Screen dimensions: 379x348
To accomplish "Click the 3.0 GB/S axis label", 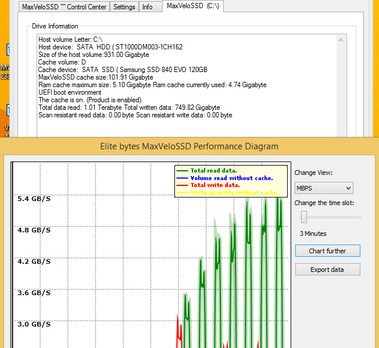I will coord(34,324).
